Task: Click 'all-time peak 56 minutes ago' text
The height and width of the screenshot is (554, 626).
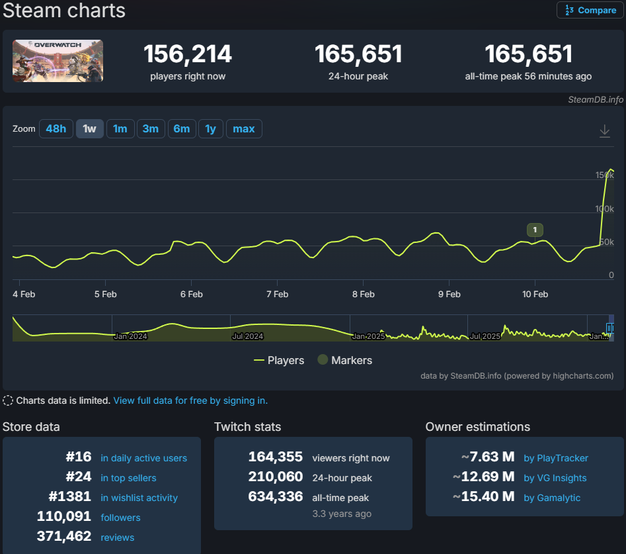Action: (528, 76)
